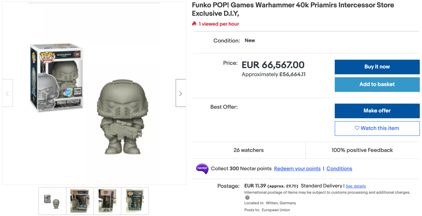This screenshot has height=216, width=422.
Task: Open the Redeem your points link
Action: coord(297,169)
